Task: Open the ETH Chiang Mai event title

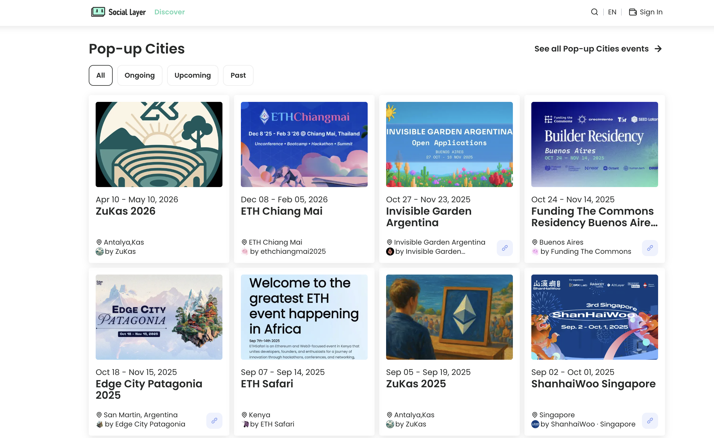Action: (281, 211)
